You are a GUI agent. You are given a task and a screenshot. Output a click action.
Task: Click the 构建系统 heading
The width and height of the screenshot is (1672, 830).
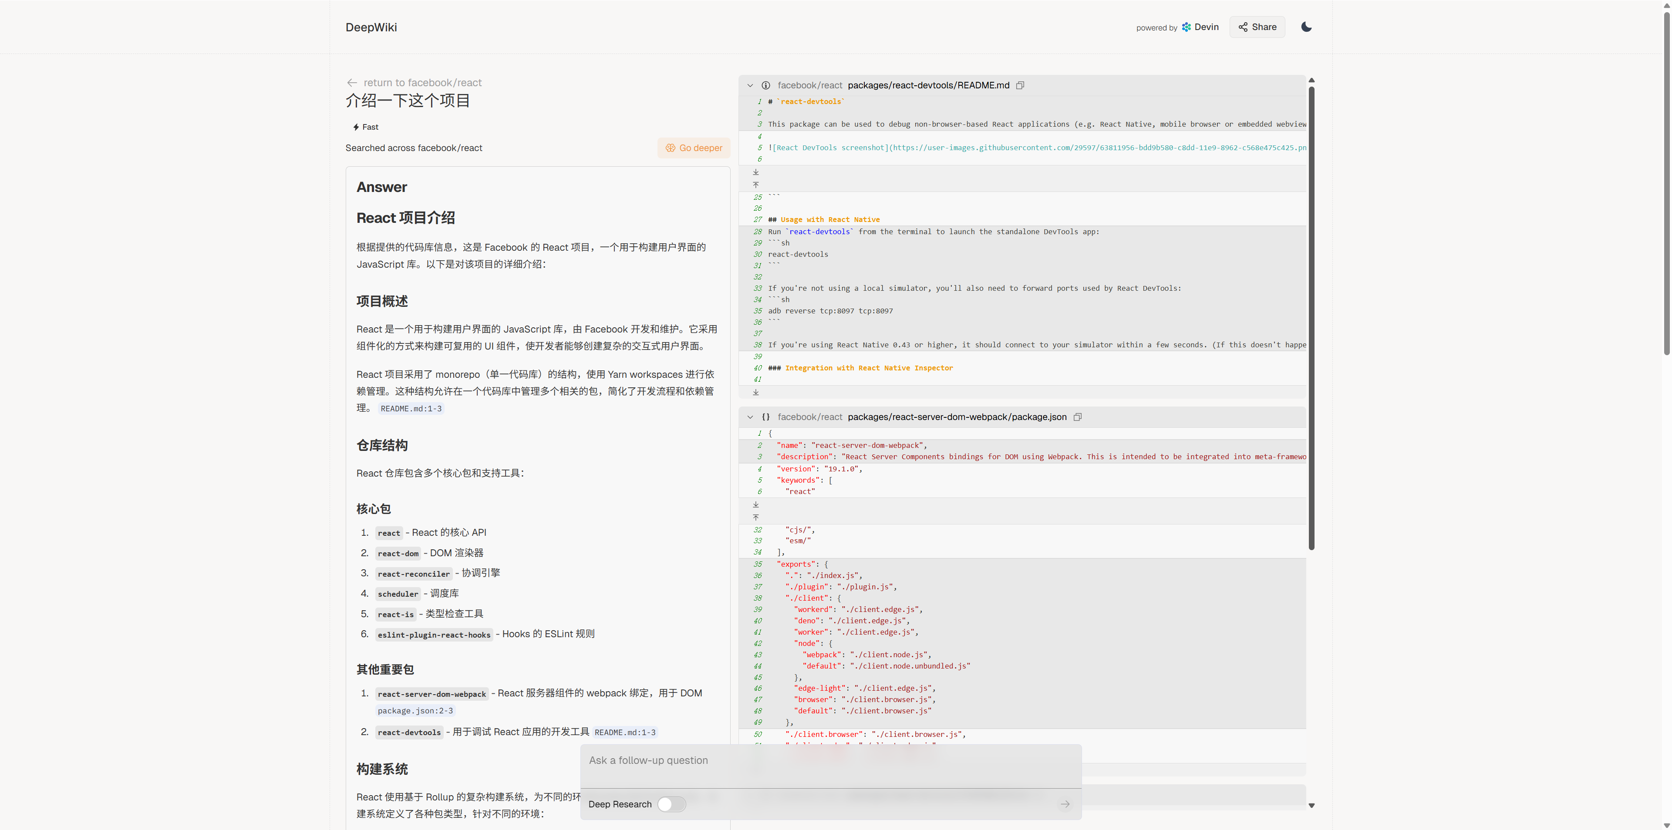pos(382,770)
